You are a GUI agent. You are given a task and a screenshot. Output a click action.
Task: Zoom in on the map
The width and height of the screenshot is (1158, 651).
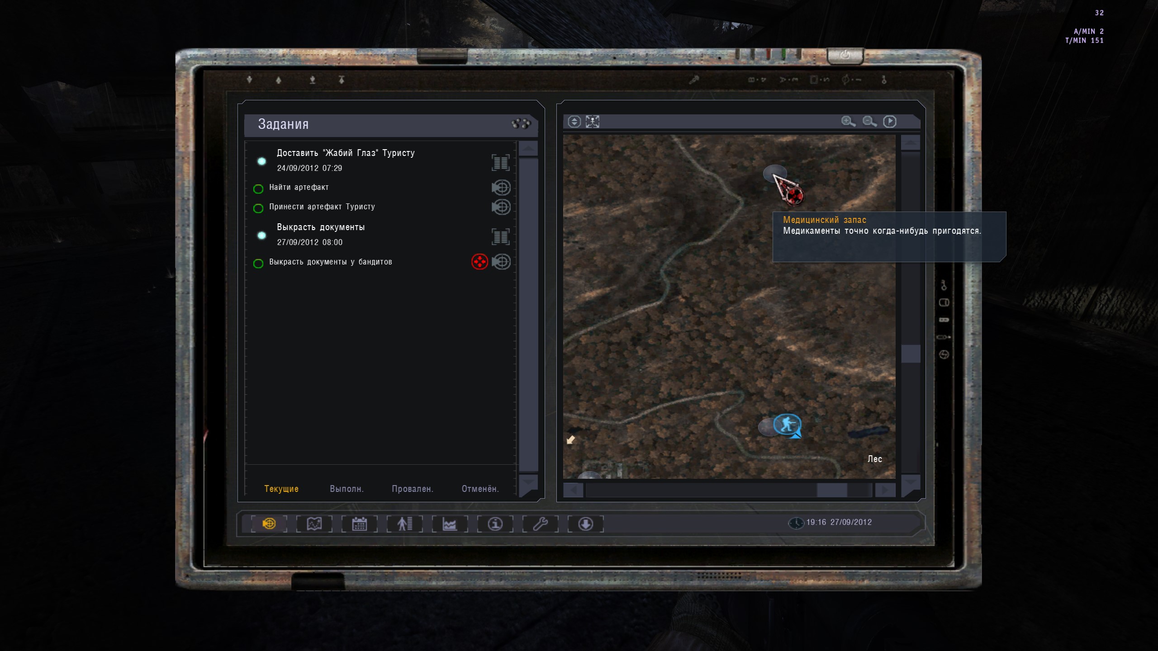point(848,121)
